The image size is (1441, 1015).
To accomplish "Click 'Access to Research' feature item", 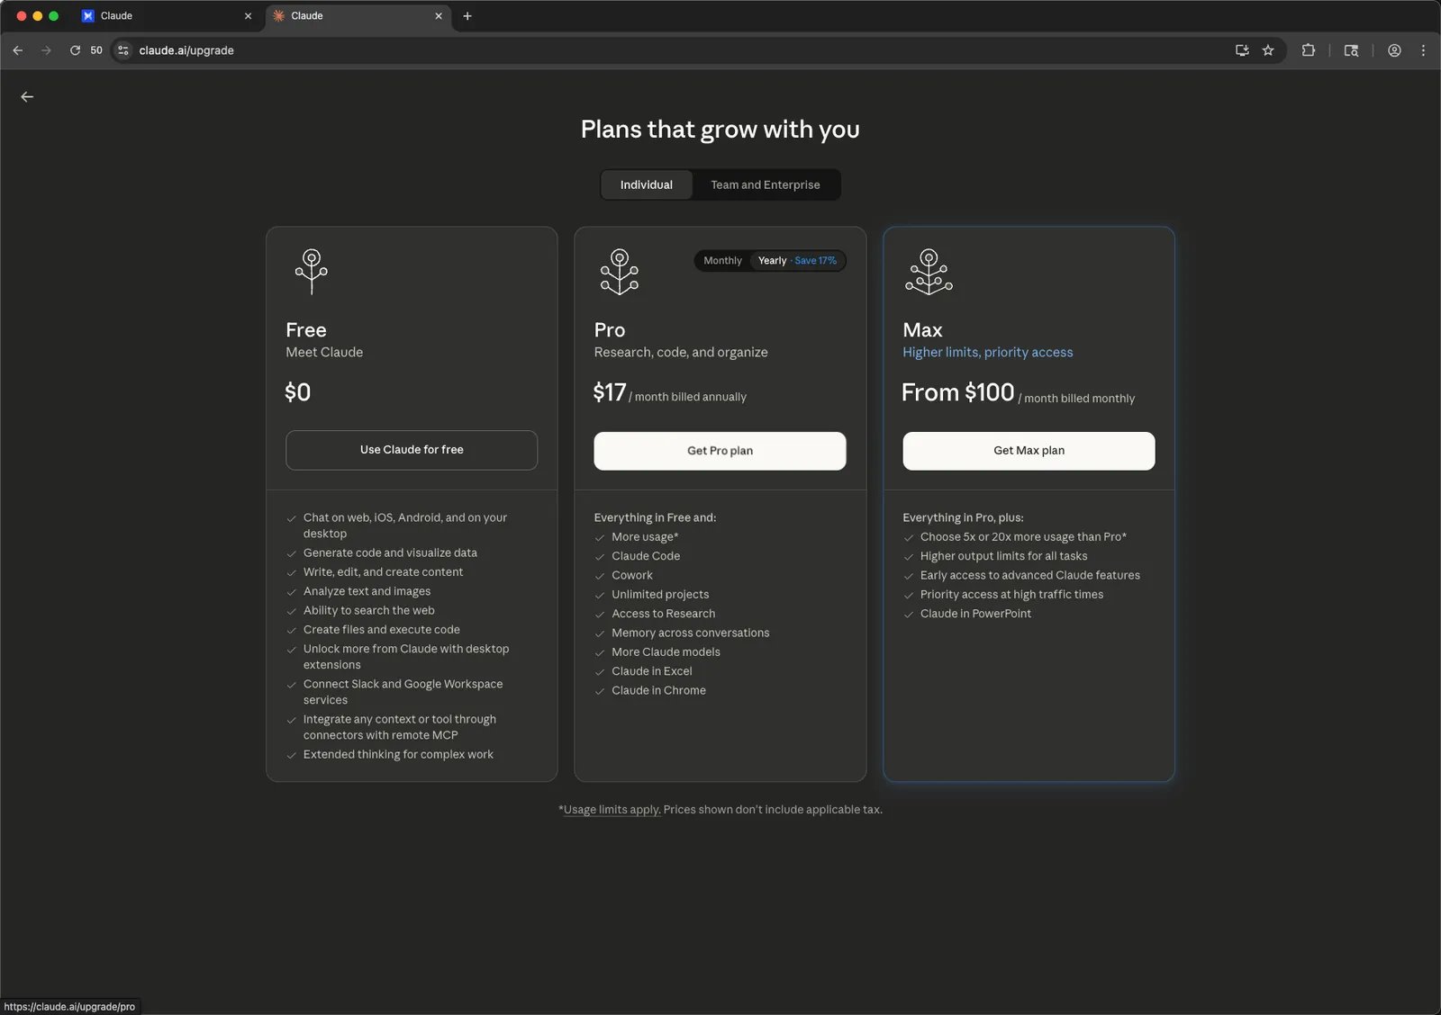I will tap(664, 614).
